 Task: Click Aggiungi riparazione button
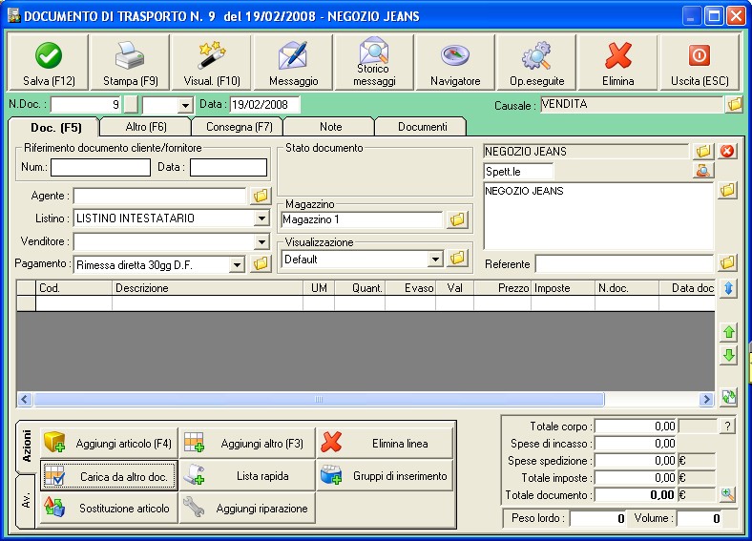tap(247, 508)
